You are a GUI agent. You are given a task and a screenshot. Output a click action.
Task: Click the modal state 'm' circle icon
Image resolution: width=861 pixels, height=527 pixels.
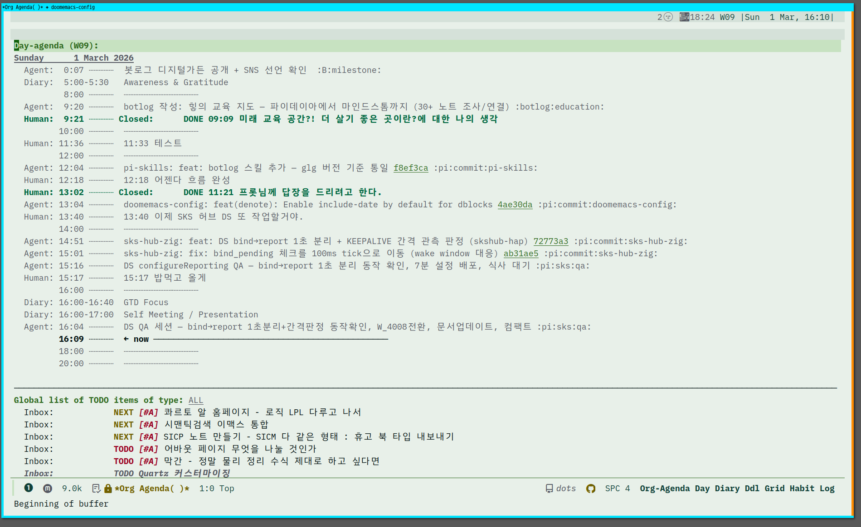[48, 488]
